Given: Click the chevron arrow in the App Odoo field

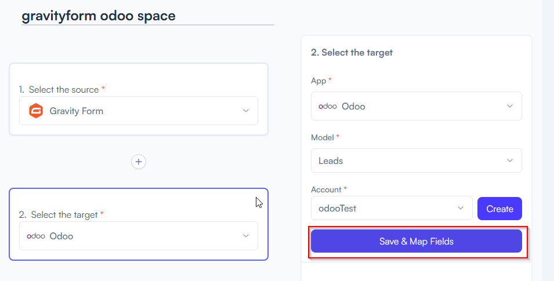Looking at the screenshot, I should [510, 106].
